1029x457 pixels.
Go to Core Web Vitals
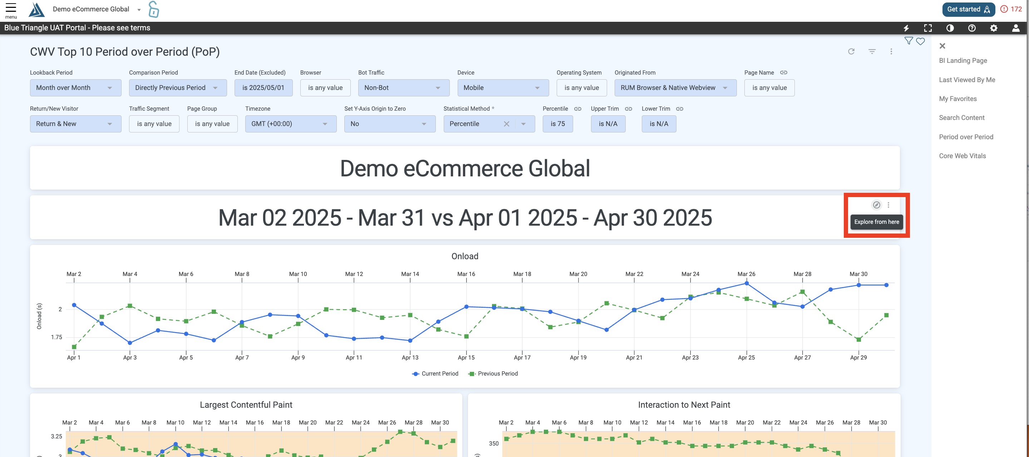click(962, 156)
